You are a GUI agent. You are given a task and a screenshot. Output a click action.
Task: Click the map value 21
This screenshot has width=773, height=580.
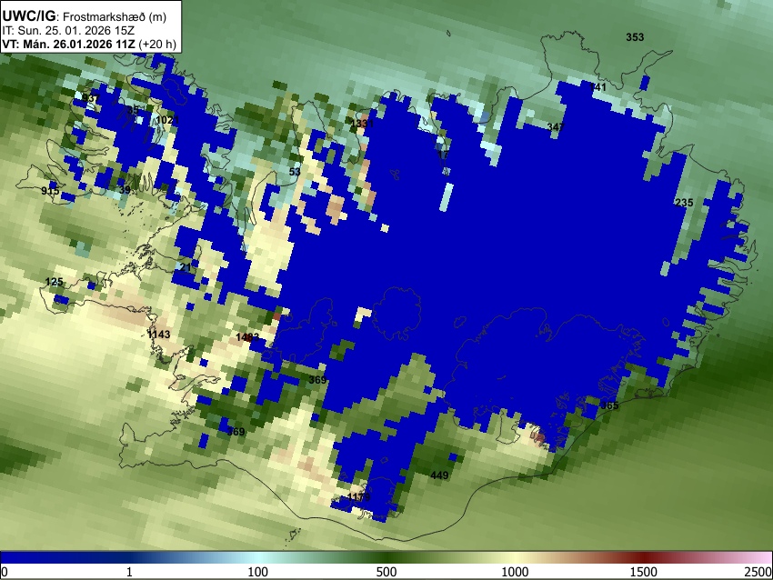(x=186, y=267)
